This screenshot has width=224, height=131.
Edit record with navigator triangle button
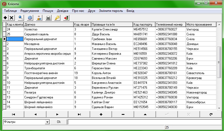pos(145,114)
